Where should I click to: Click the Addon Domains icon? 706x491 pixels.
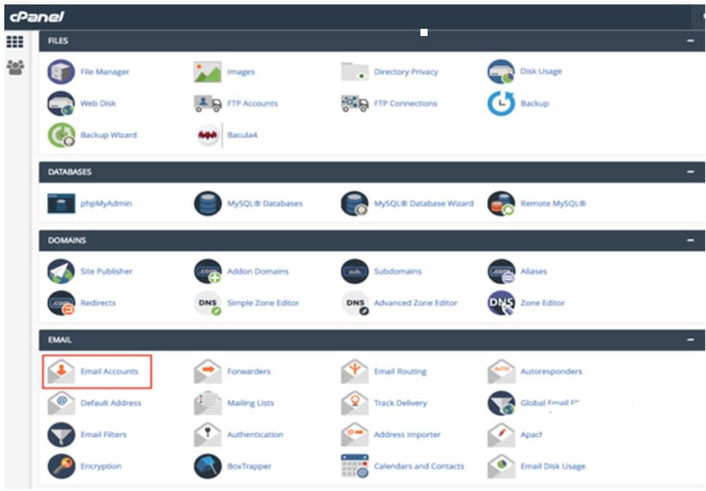click(x=208, y=271)
